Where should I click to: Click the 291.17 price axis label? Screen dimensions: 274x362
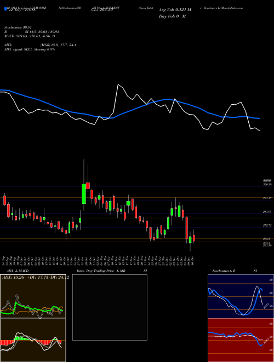[x=268, y=198]
